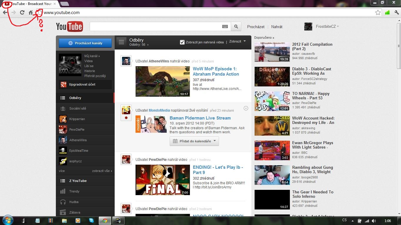Open the guide list icon beside Odběry
The height and width of the screenshot is (225, 401).
121,42
